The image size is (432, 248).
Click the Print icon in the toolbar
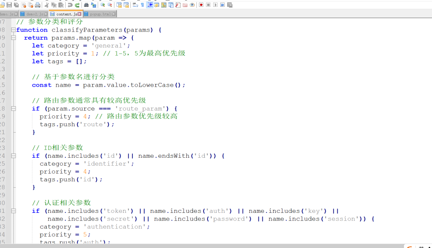click(38, 5)
